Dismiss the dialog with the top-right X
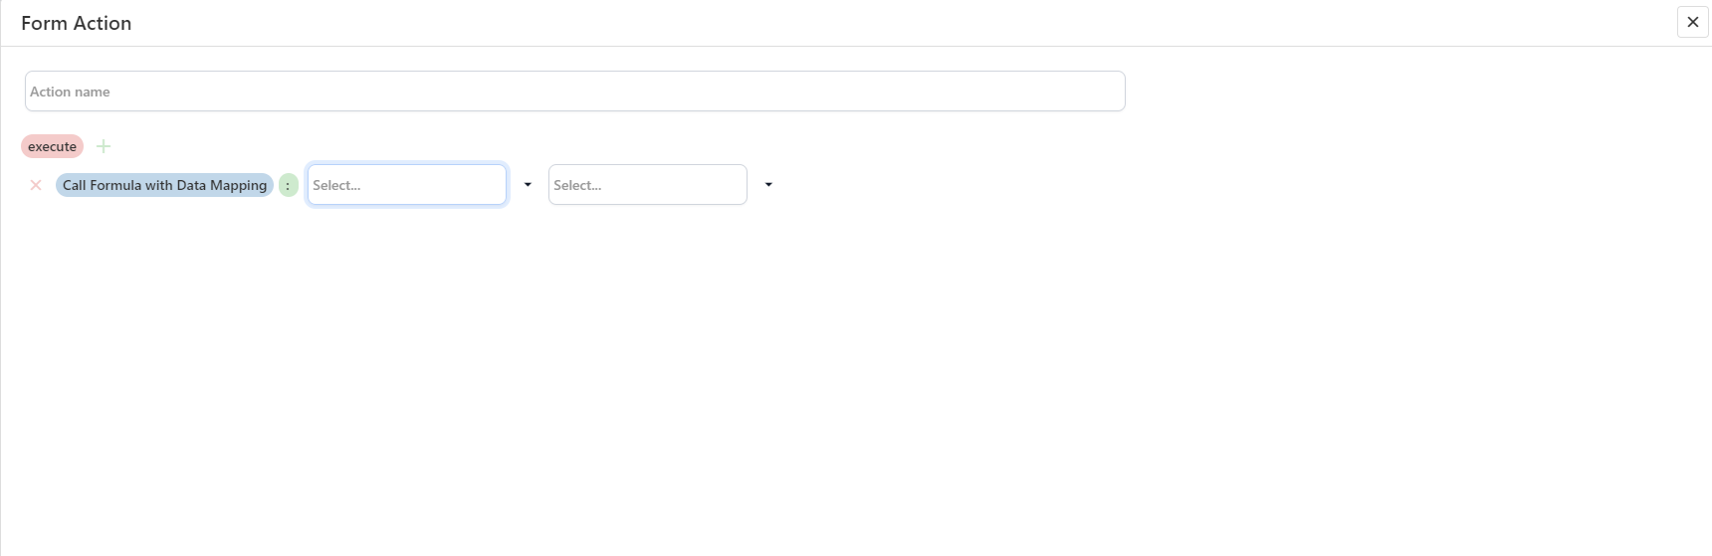The width and height of the screenshot is (1712, 556). coord(1692,22)
